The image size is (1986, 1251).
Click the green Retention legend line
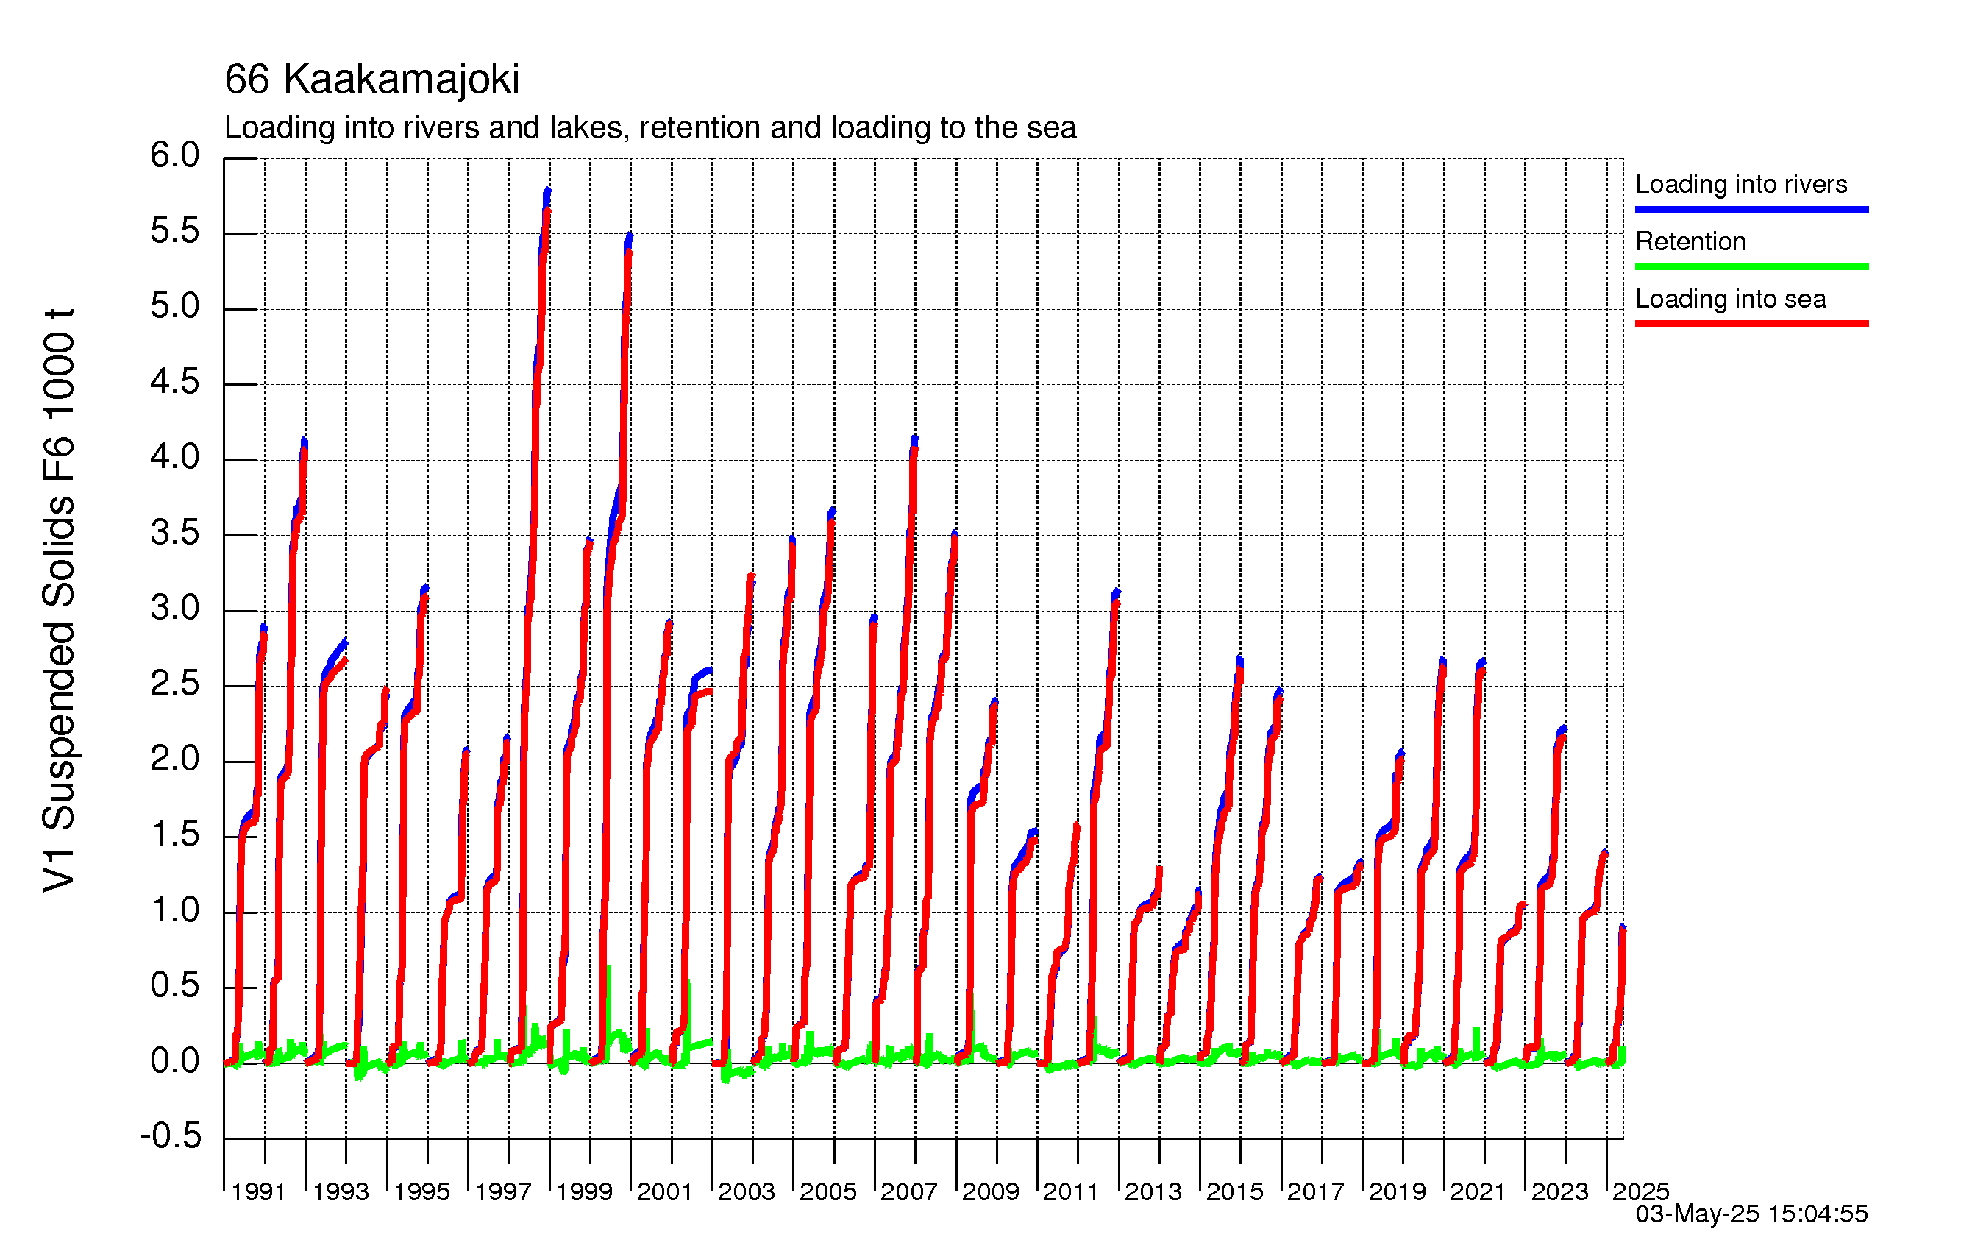1752,266
